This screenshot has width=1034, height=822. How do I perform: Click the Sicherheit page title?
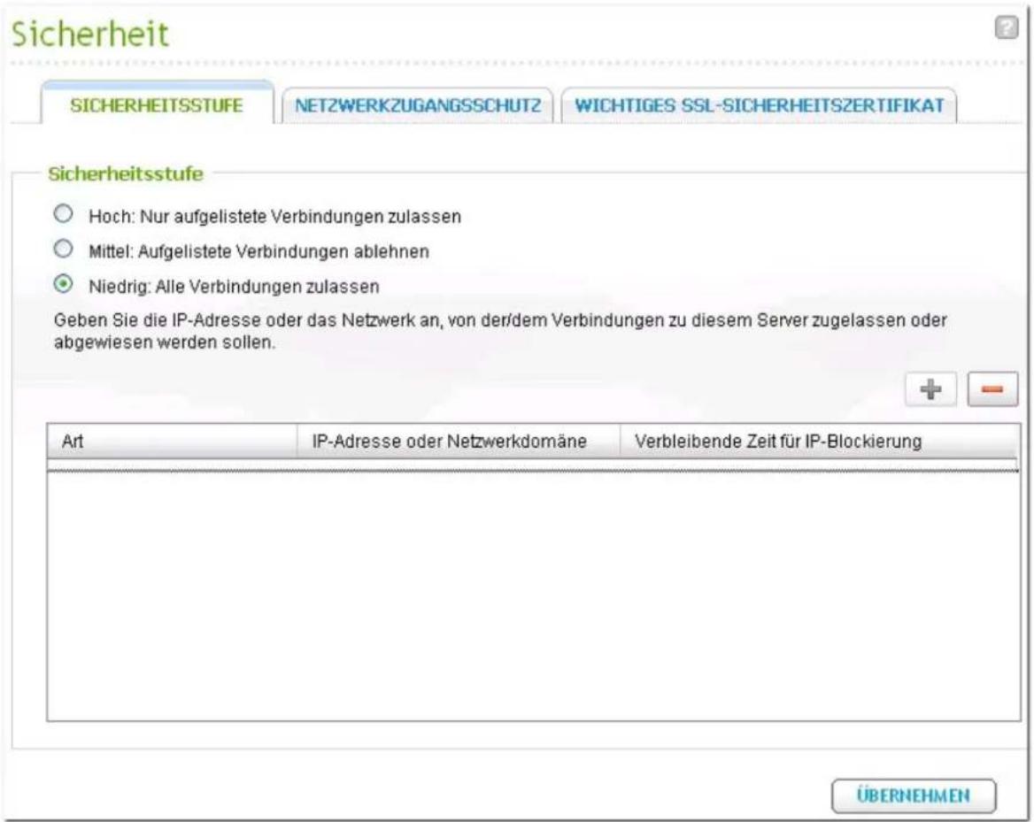click(90, 34)
